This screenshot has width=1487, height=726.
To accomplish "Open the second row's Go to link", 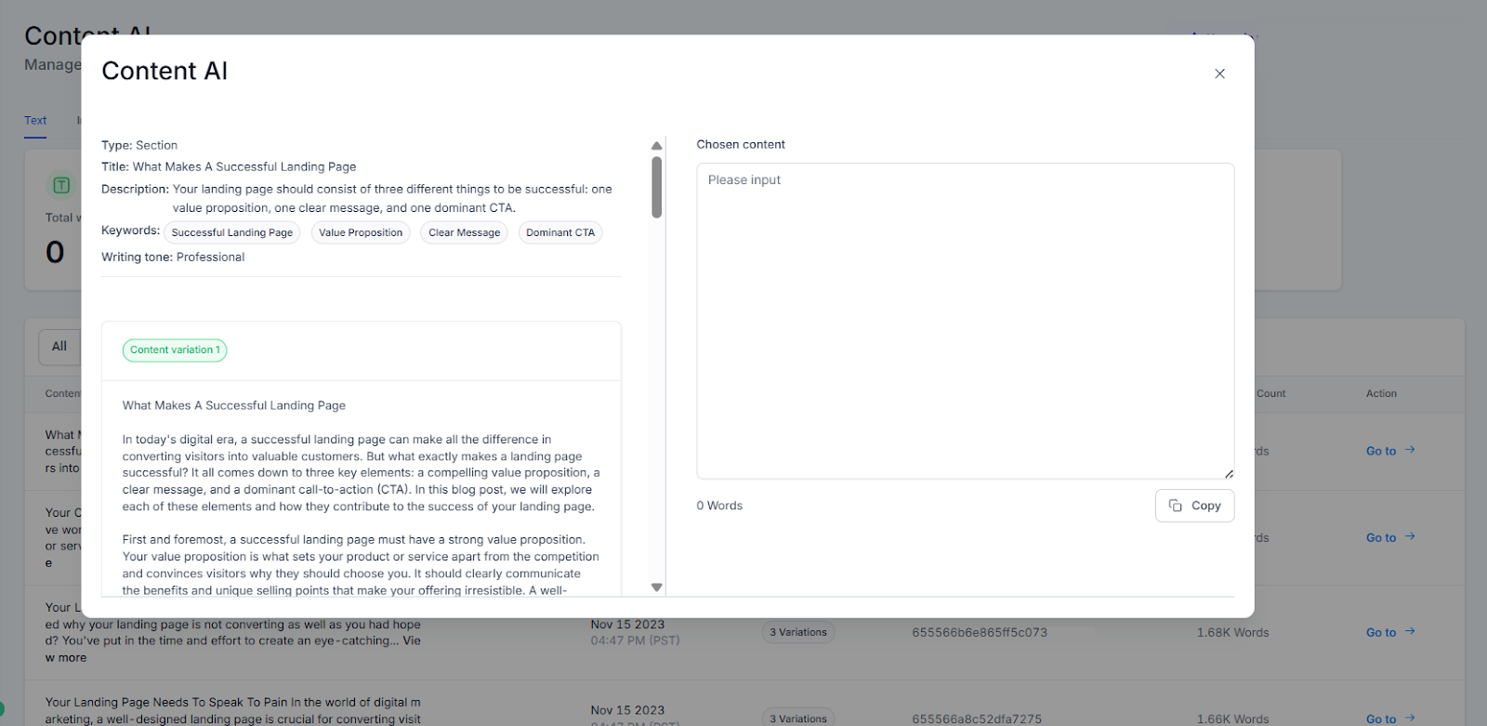I will (x=1390, y=537).
